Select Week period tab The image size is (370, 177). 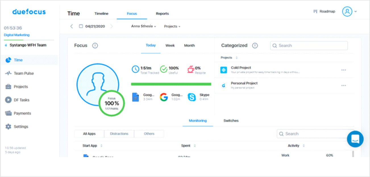[170, 46]
